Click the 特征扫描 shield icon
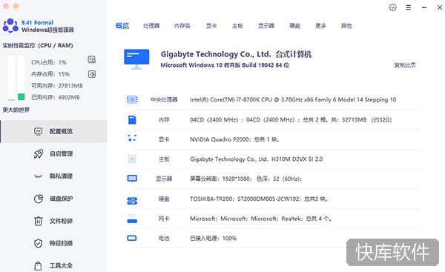 point(39,243)
